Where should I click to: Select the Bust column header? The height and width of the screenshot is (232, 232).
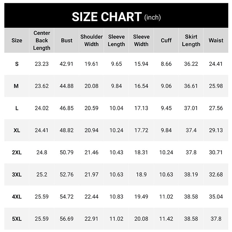point(67,41)
